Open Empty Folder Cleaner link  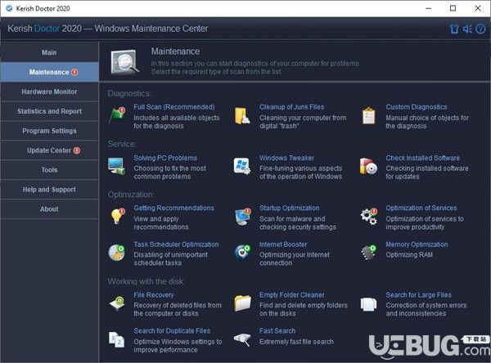(291, 295)
